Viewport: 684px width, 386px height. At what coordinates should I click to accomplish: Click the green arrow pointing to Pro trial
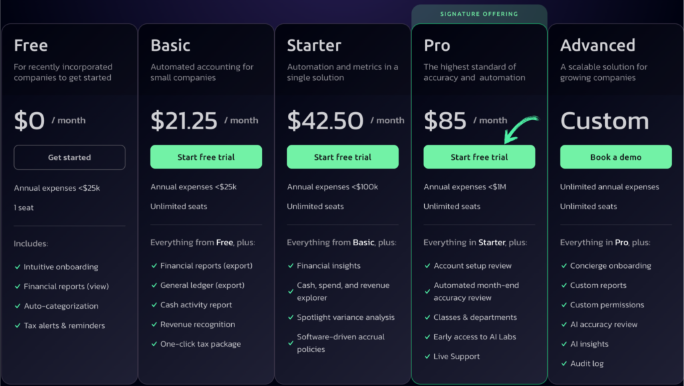(x=520, y=129)
